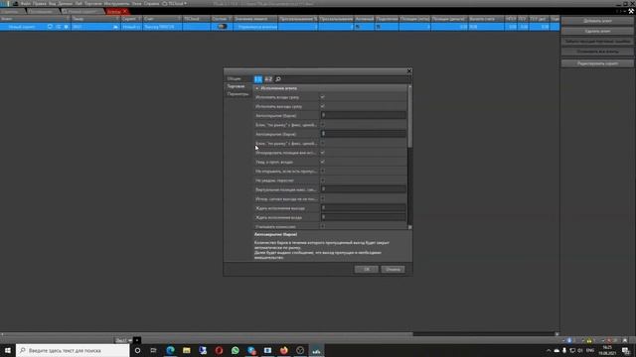Open the notification center icon
636x357 pixels.
626,350
